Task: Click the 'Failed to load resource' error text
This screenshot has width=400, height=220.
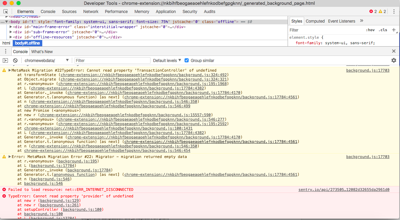Action: [71, 190]
